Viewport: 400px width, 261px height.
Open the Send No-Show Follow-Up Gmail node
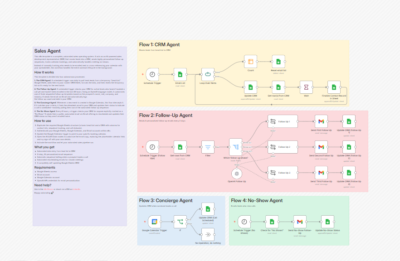pos(300,222)
